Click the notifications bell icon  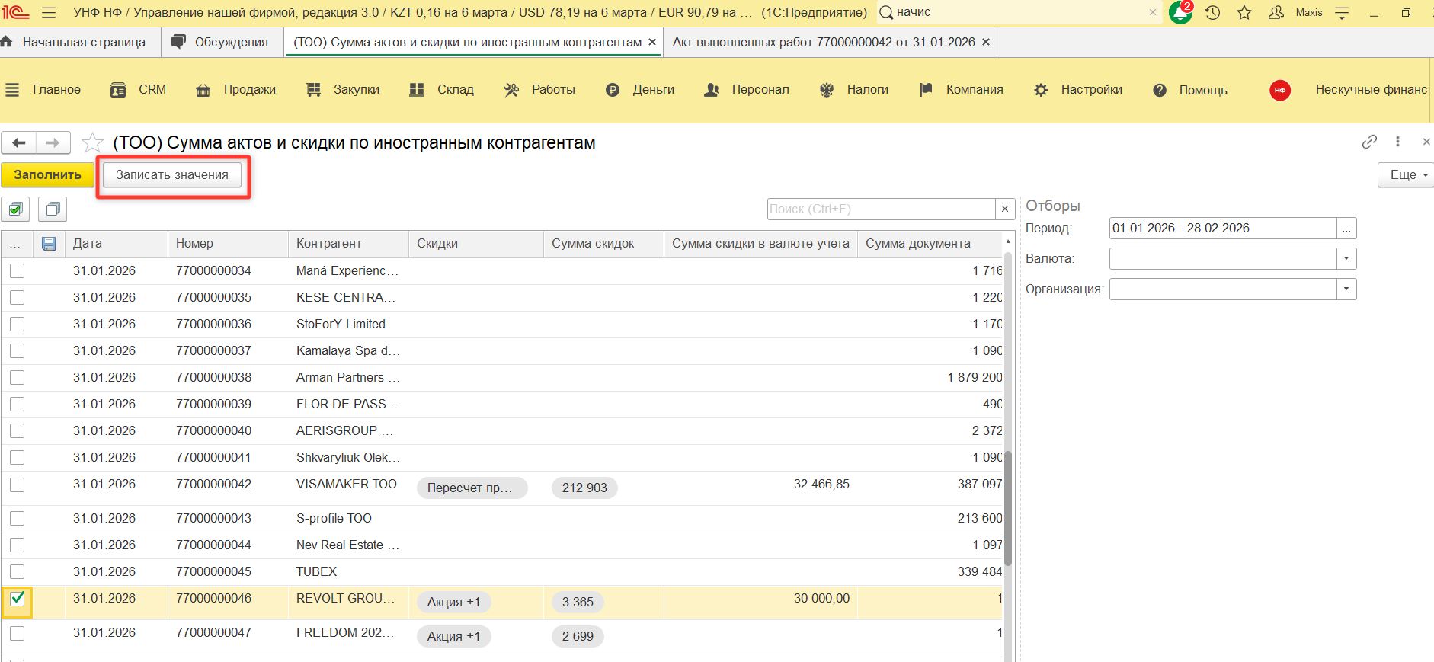pos(1180,13)
